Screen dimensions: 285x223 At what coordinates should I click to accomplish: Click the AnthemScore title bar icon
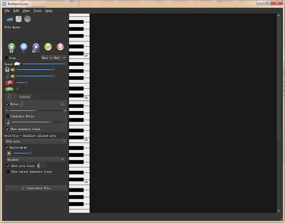pyautogui.click(x=4, y=4)
